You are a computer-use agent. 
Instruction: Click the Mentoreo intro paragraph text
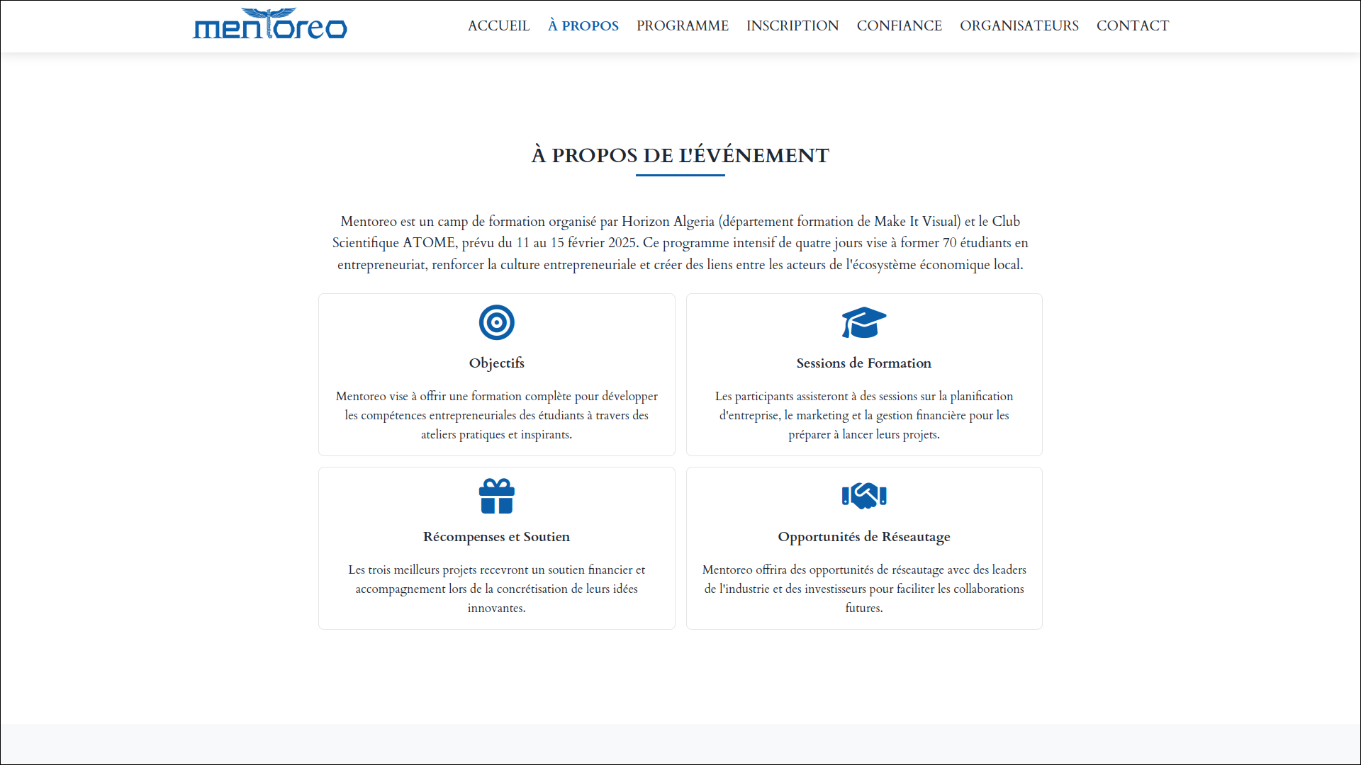point(680,243)
